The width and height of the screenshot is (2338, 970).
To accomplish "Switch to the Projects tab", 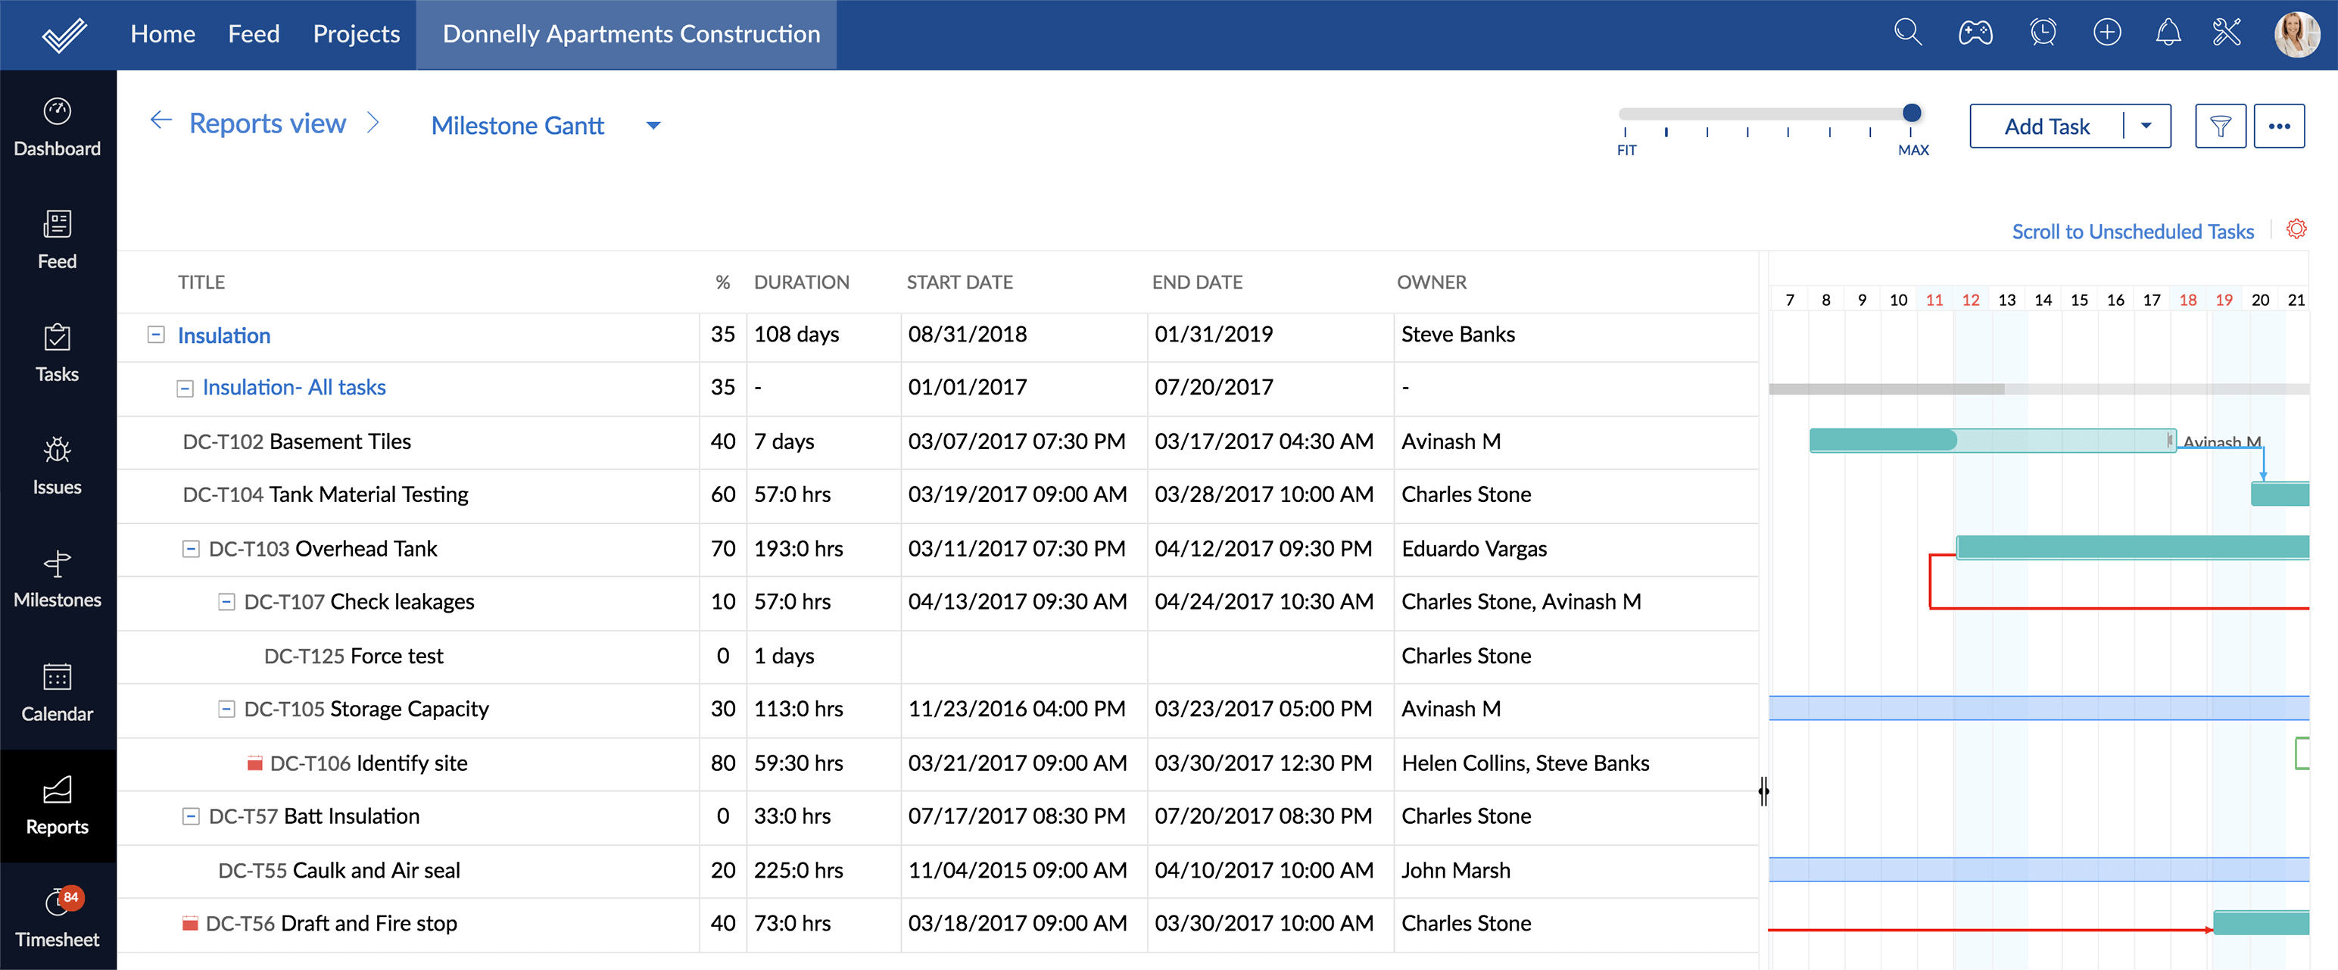I will point(356,33).
